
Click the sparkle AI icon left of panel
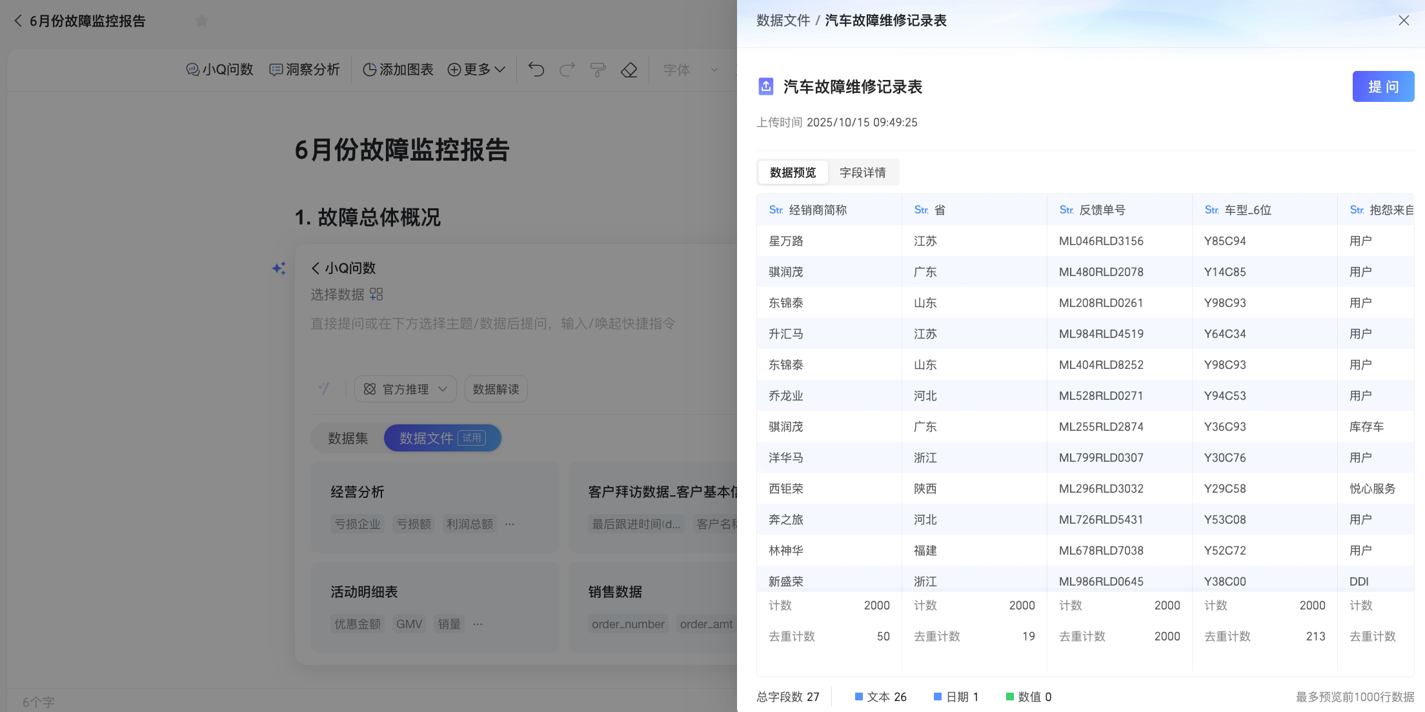279,268
